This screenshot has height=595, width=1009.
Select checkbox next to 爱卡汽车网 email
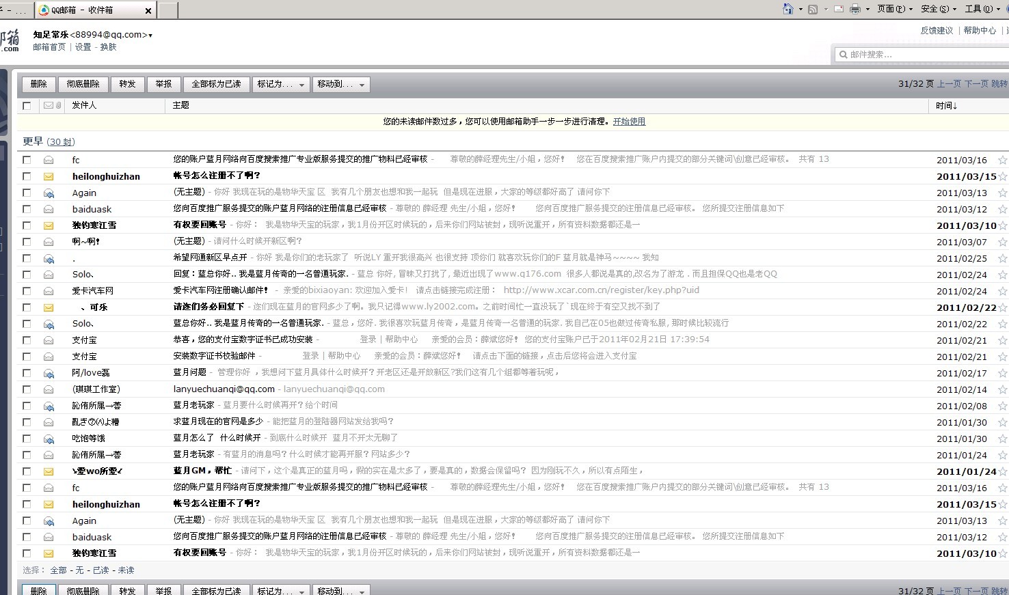pos(27,291)
